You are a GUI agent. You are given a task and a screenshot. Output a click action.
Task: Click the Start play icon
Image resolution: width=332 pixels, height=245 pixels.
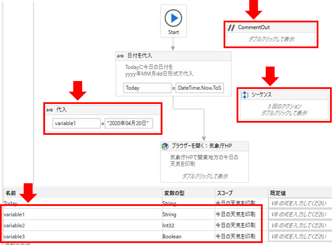173,18
